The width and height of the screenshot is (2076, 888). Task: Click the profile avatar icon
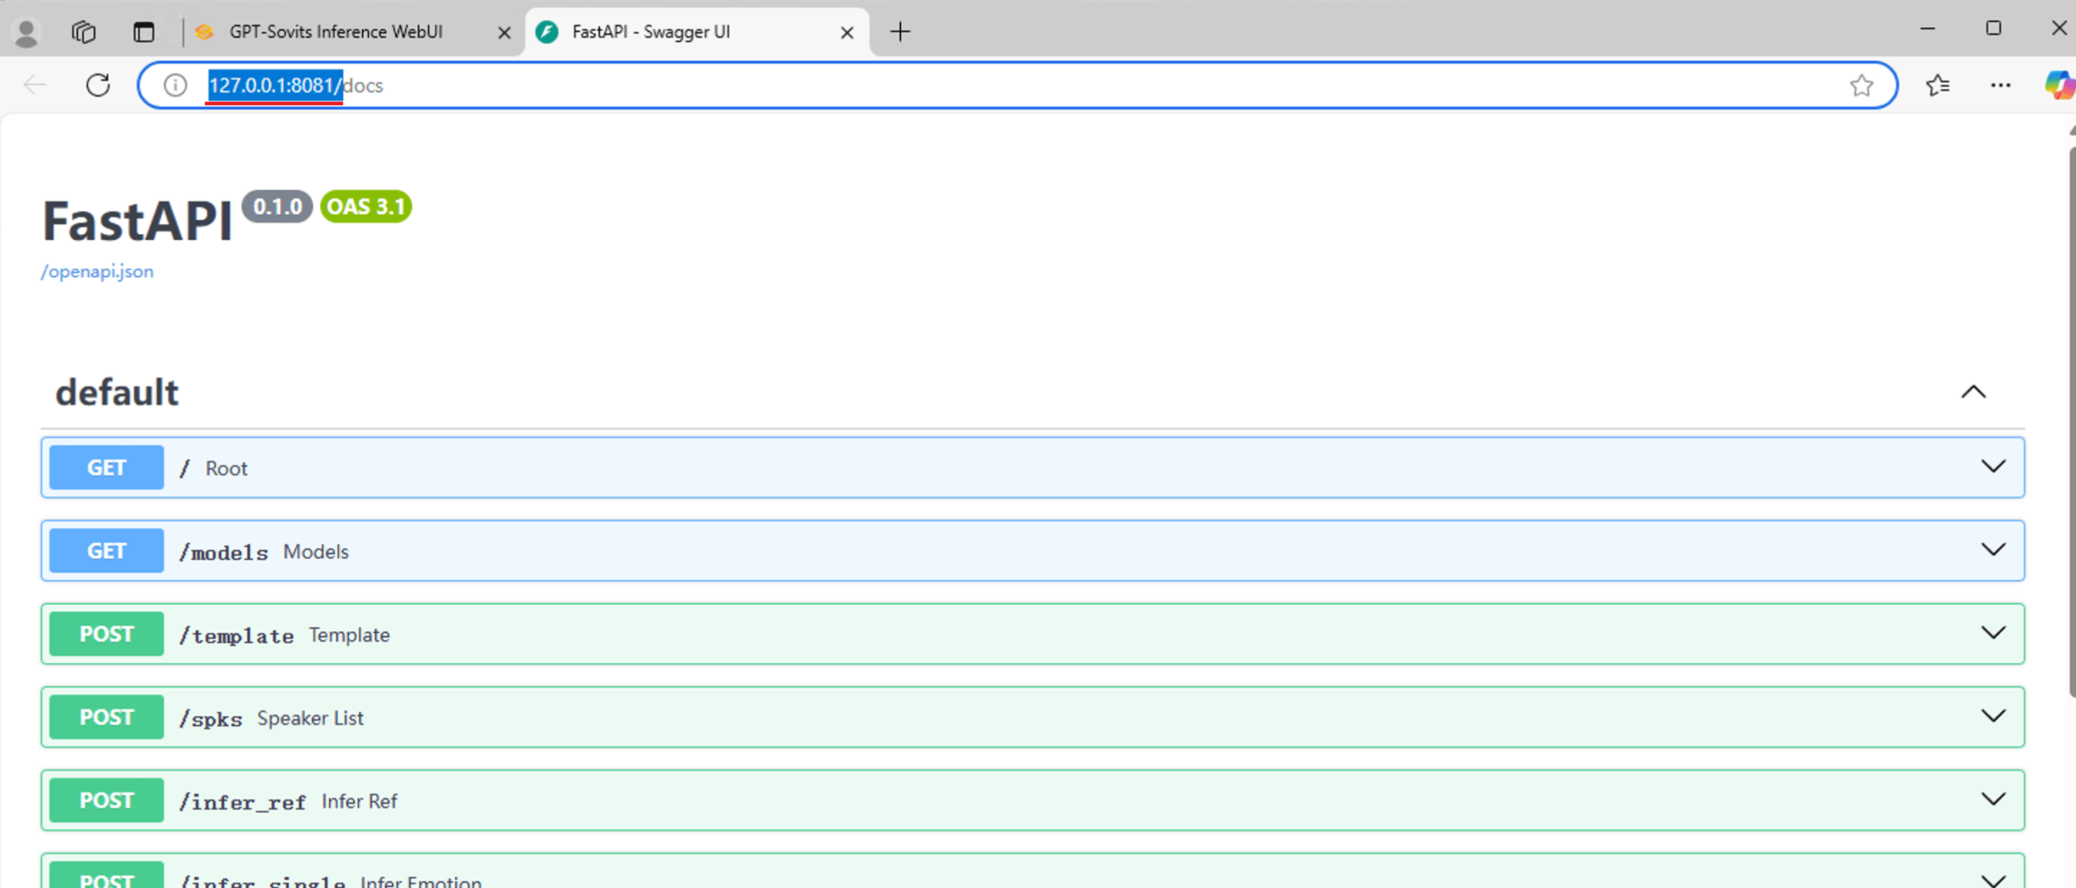click(27, 32)
